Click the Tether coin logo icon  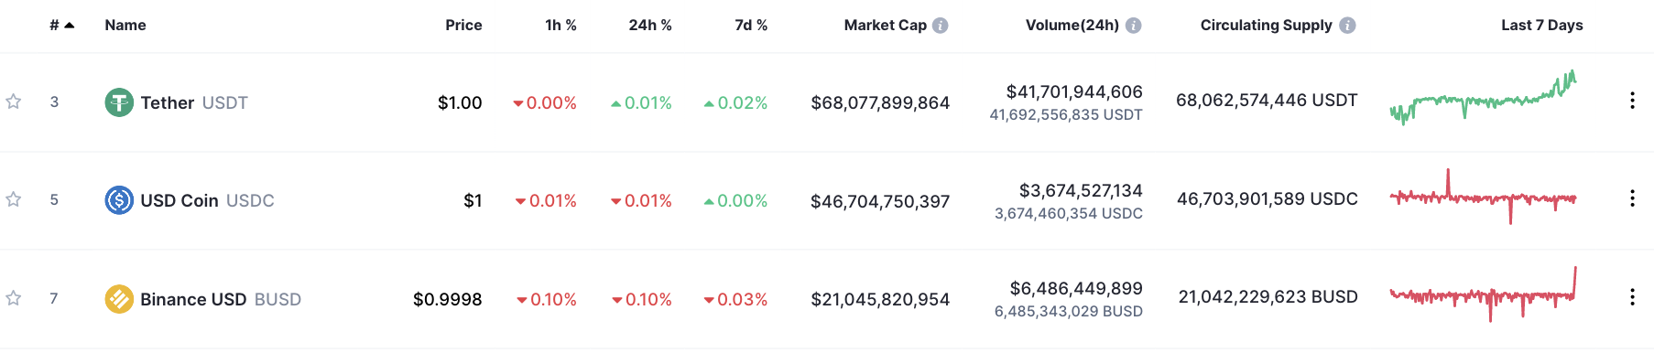pos(119,102)
